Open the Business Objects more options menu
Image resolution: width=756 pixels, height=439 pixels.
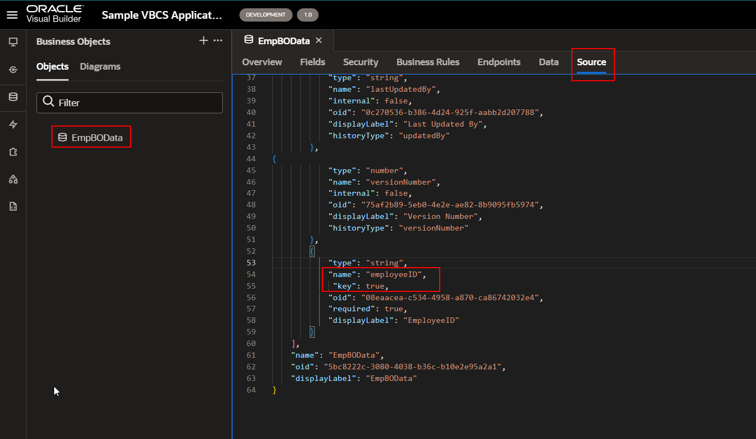pos(218,40)
